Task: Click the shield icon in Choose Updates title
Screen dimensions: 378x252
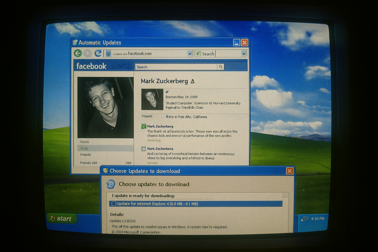Action: [105, 171]
